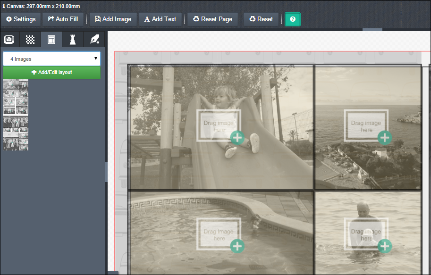Viewport: 431px width, 275px height.
Task: Click plus icon on coastal sea photo
Action: click(x=385, y=138)
